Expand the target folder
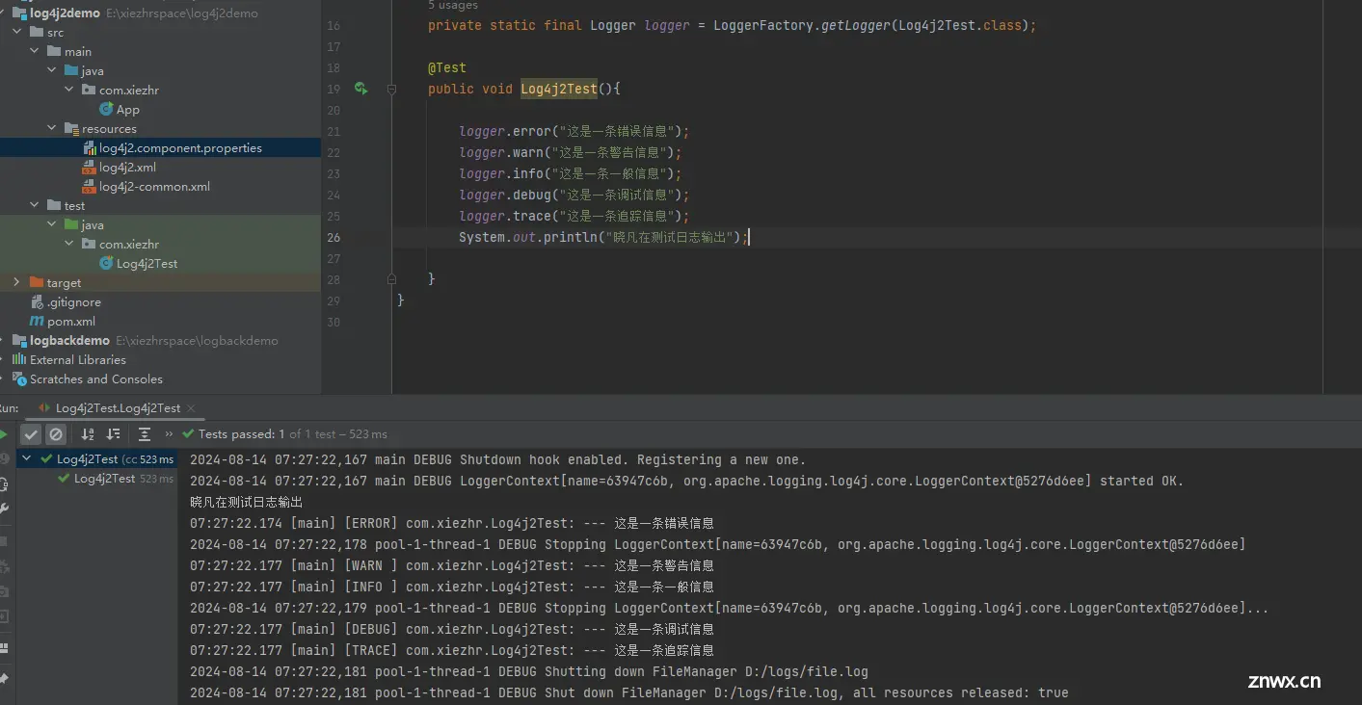This screenshot has height=705, width=1362. [x=16, y=282]
